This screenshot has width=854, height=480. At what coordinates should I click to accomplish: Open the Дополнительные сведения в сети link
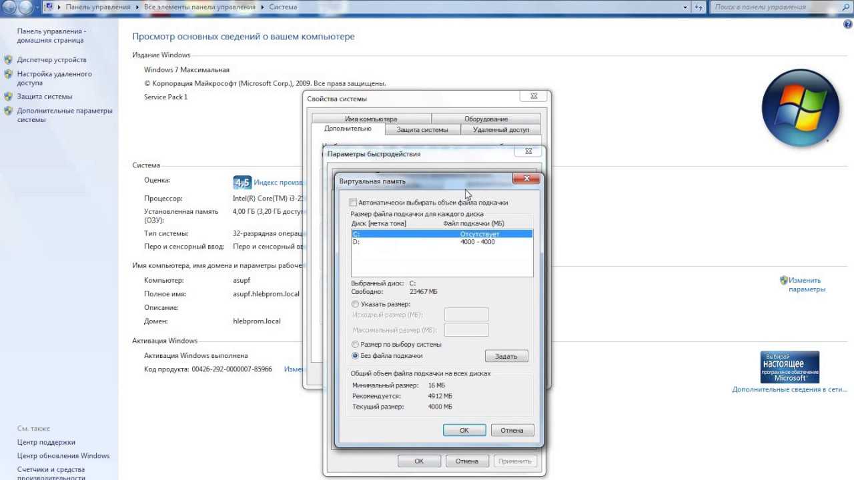[790, 389]
